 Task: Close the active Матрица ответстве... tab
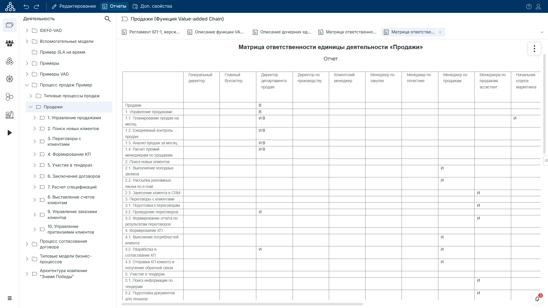pos(440,32)
